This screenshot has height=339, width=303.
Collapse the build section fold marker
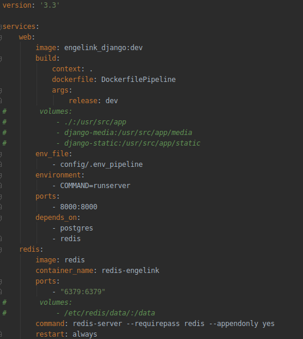pyautogui.click(x=1, y=58)
